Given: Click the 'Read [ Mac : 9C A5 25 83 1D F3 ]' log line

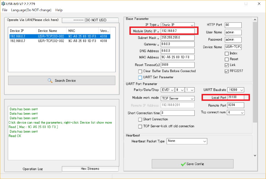Looking at the screenshot, I should click(x=33, y=127).
